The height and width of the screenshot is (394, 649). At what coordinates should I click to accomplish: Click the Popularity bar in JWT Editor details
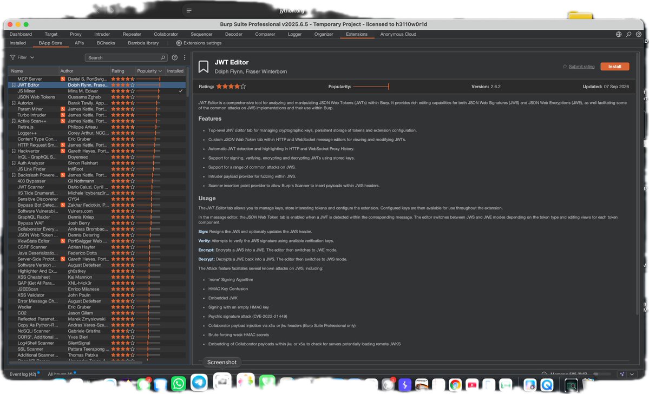coord(371,87)
